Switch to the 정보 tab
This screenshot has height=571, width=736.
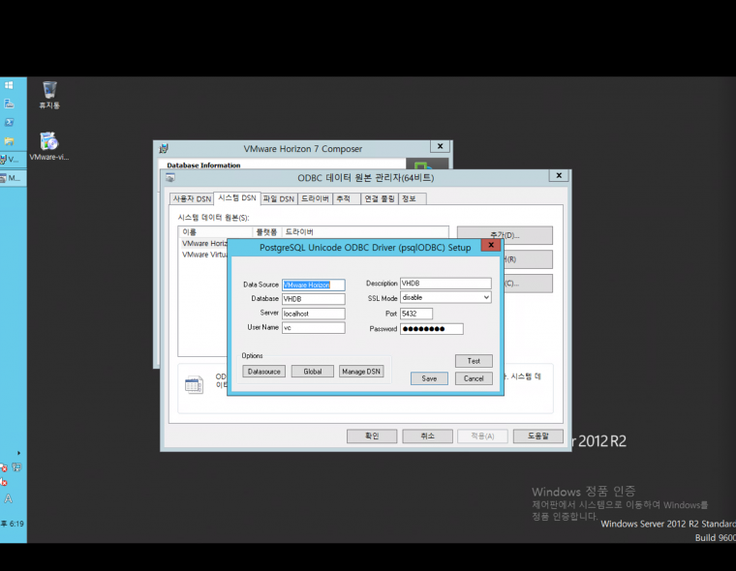click(x=413, y=199)
